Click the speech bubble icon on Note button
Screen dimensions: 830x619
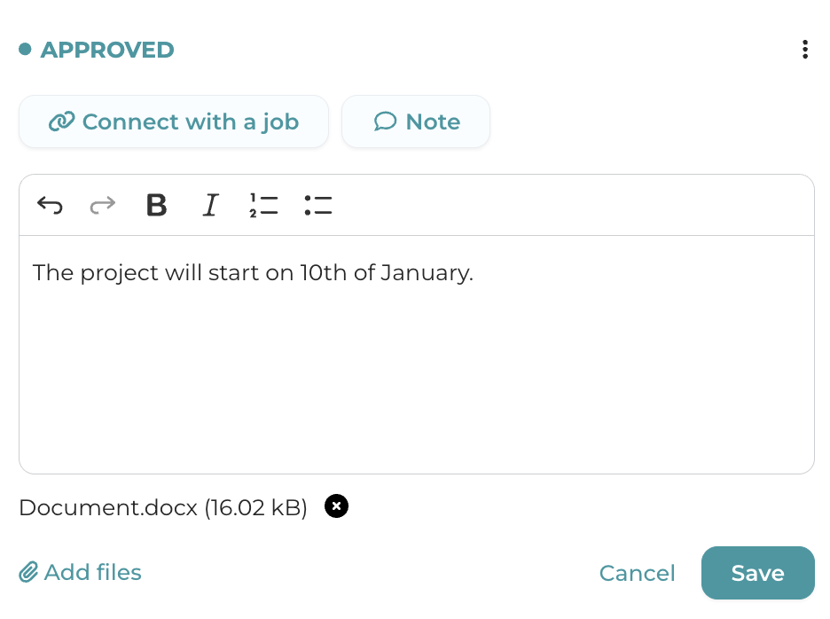[385, 121]
